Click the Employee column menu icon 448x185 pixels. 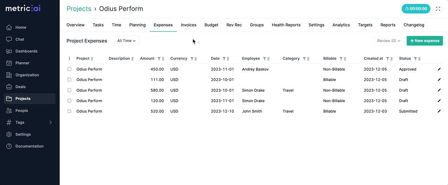coord(269,59)
